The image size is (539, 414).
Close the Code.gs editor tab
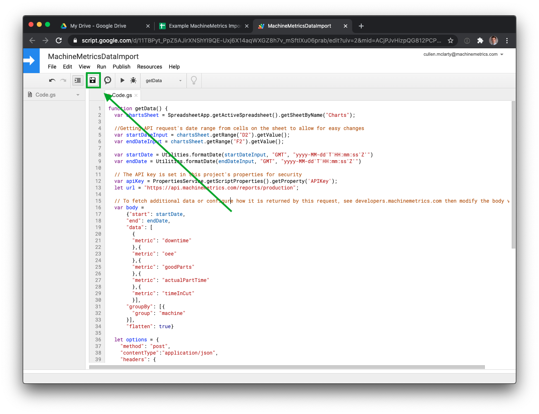point(136,95)
